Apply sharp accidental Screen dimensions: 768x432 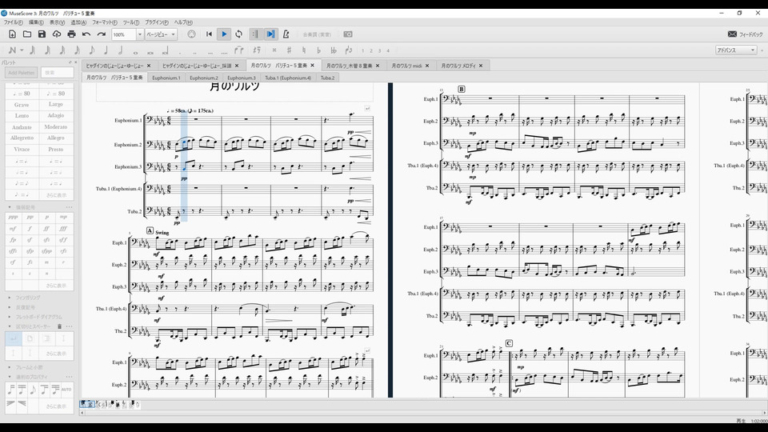point(289,50)
